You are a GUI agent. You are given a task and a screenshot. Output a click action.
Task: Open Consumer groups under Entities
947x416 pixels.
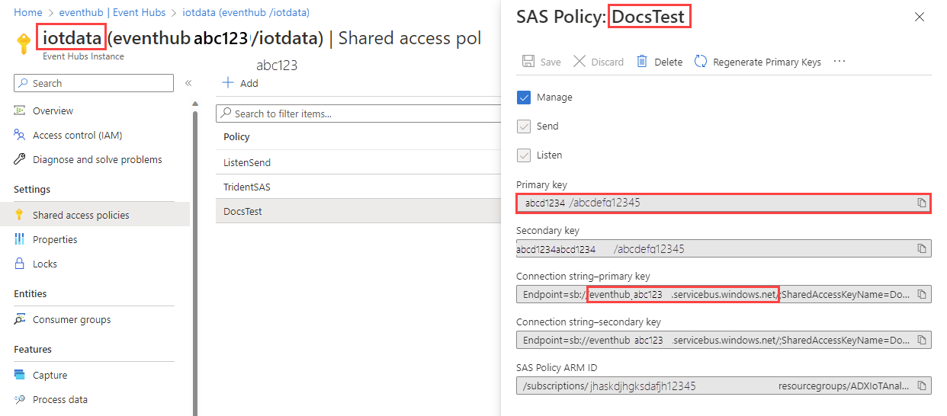(x=72, y=319)
